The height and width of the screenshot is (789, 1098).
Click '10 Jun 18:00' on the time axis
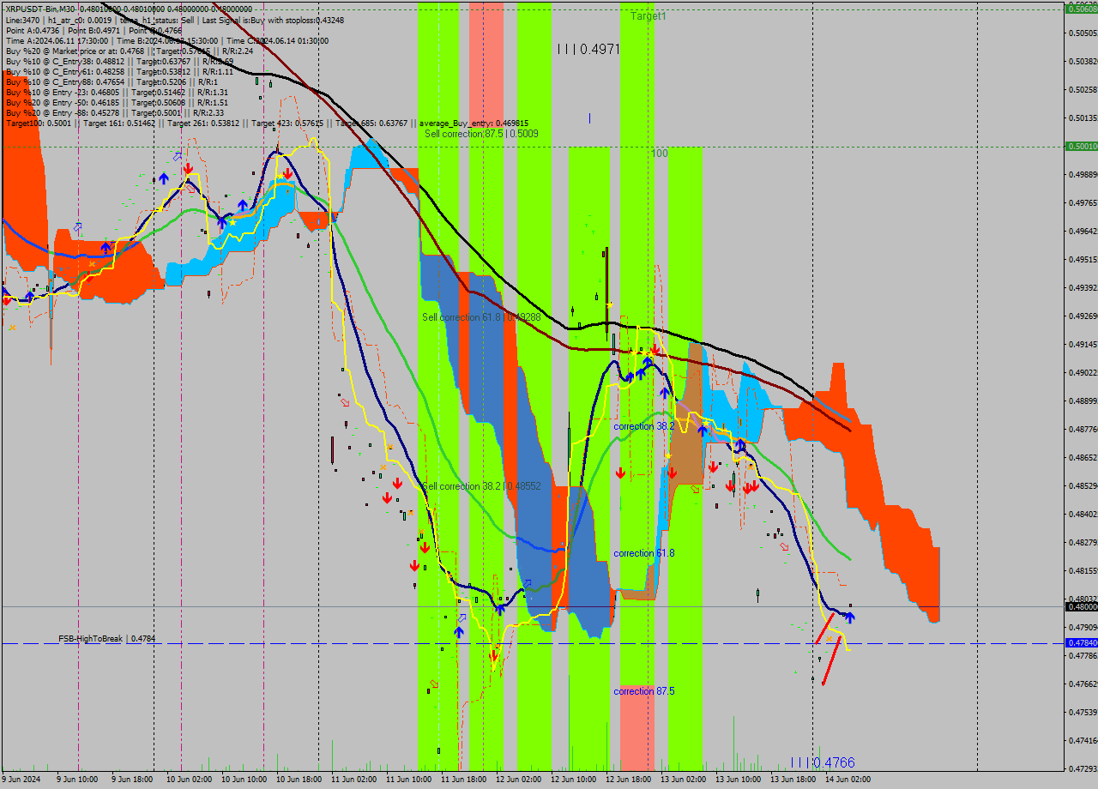297,780
